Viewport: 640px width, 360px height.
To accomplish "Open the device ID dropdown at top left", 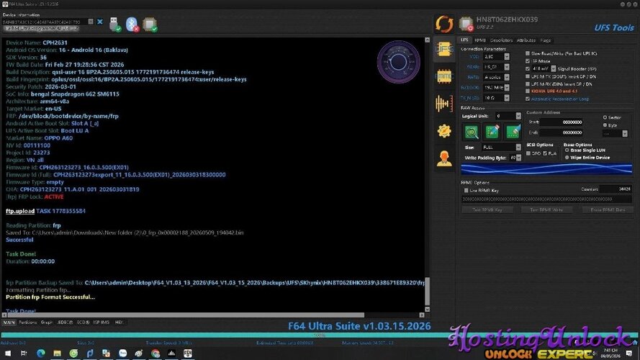I will 91,22.
